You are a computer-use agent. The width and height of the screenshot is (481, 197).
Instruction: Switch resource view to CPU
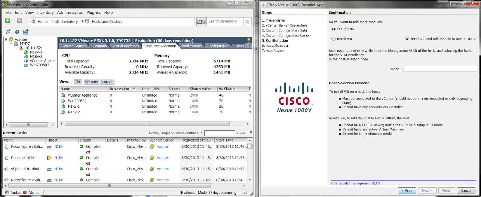(78, 82)
